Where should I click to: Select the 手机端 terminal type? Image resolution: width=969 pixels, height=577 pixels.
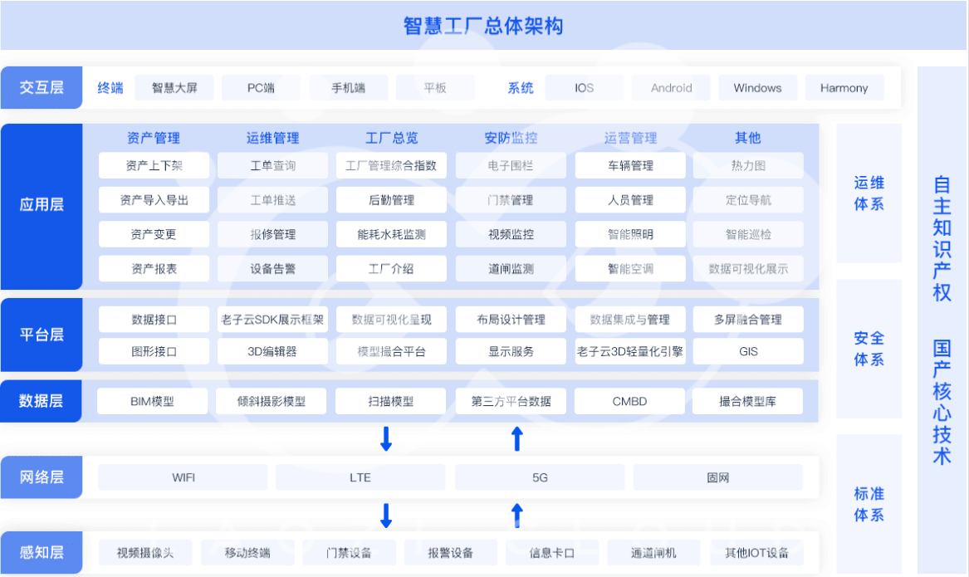(348, 87)
